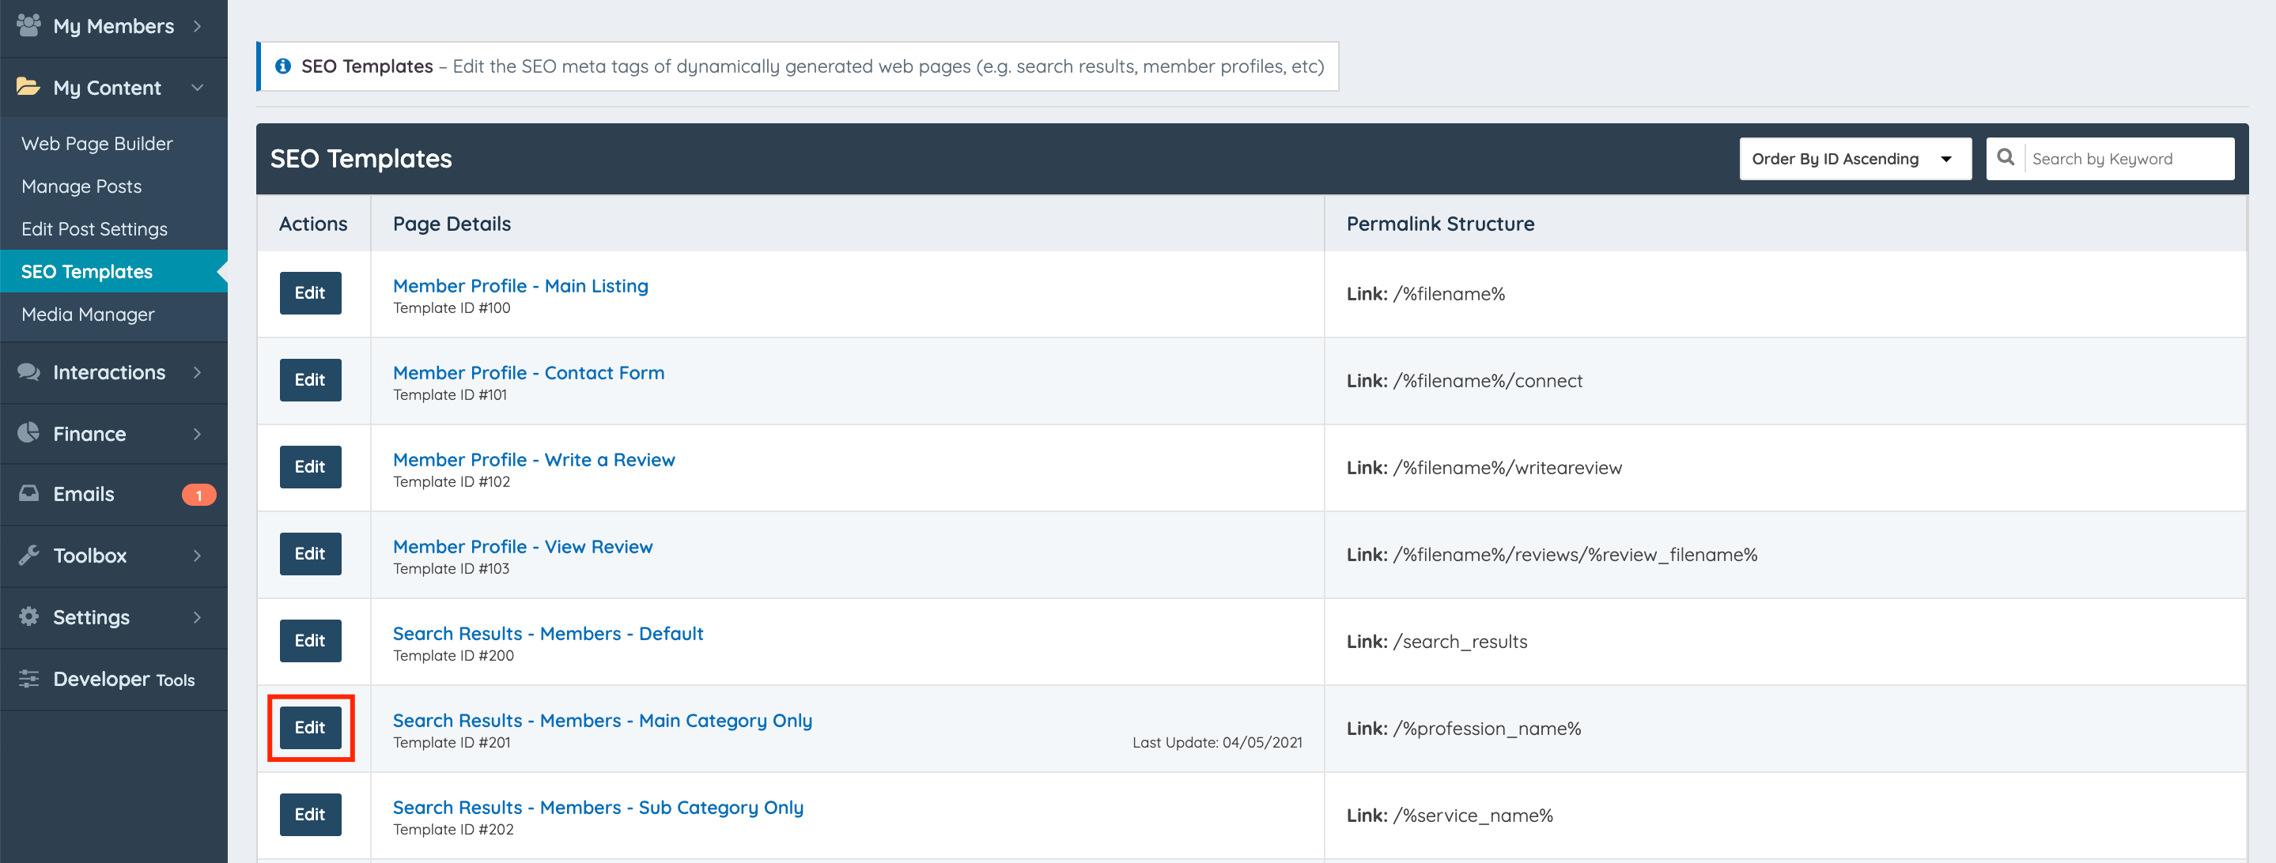Click the Toolbox wrench icon
This screenshot has height=863, width=2276.
28,555
